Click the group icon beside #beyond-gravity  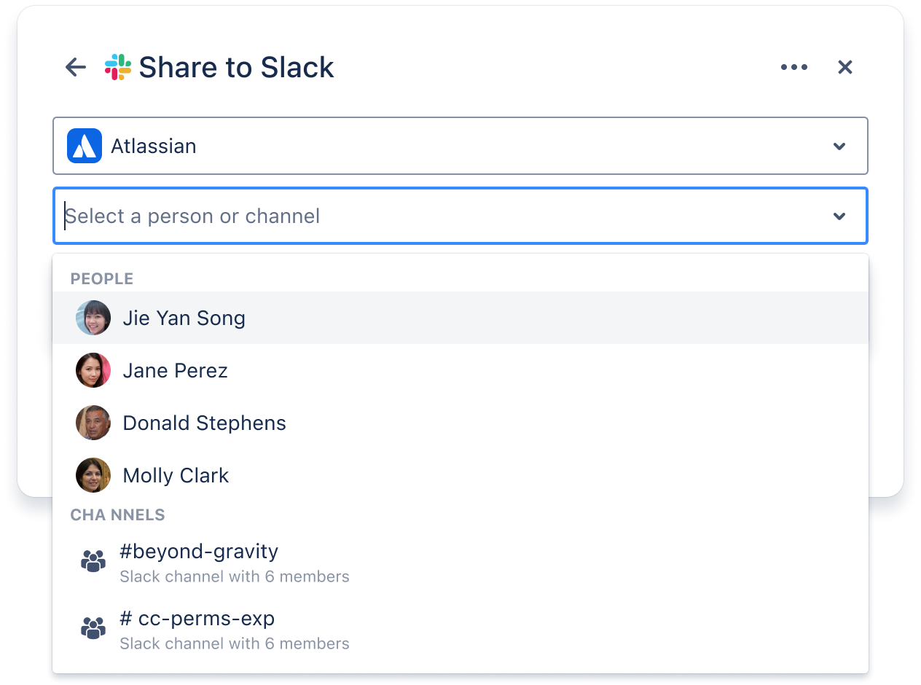[93, 561]
